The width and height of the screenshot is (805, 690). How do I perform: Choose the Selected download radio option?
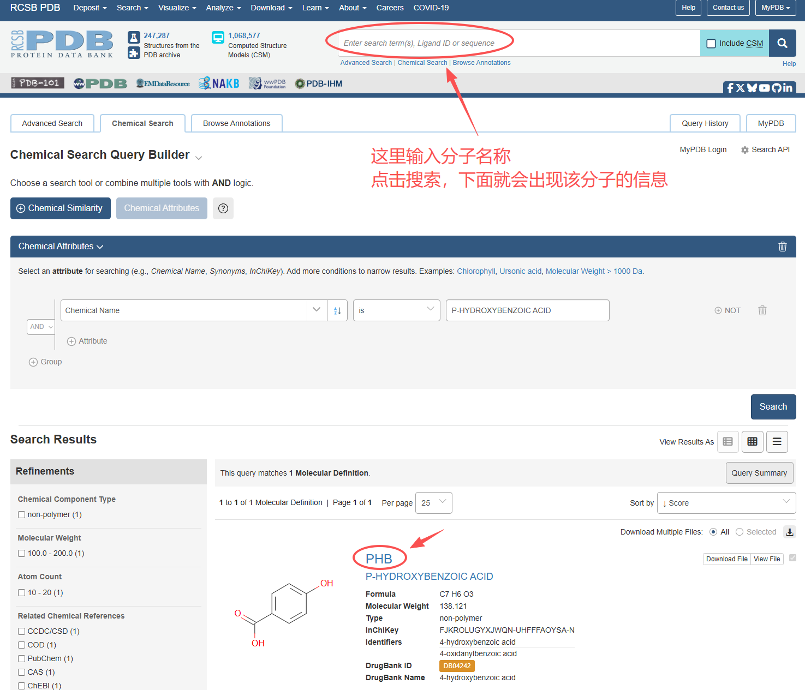click(740, 532)
